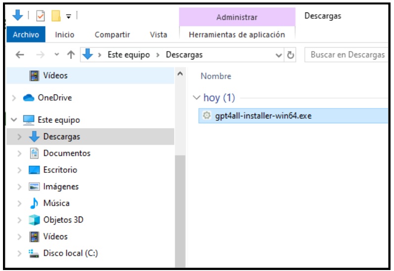Viewport: 394px width, 271px height.
Task: Click the back navigation arrow
Action: tap(20, 55)
